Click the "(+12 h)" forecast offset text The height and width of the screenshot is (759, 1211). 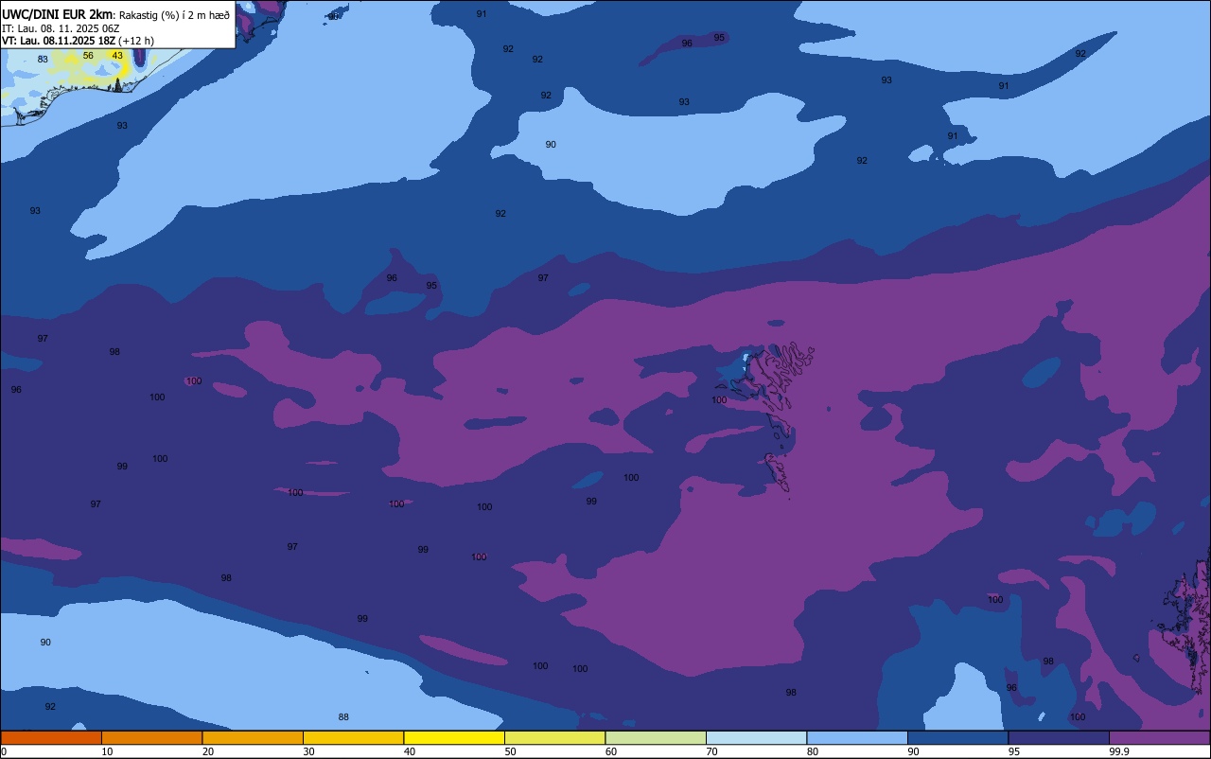click(136, 41)
